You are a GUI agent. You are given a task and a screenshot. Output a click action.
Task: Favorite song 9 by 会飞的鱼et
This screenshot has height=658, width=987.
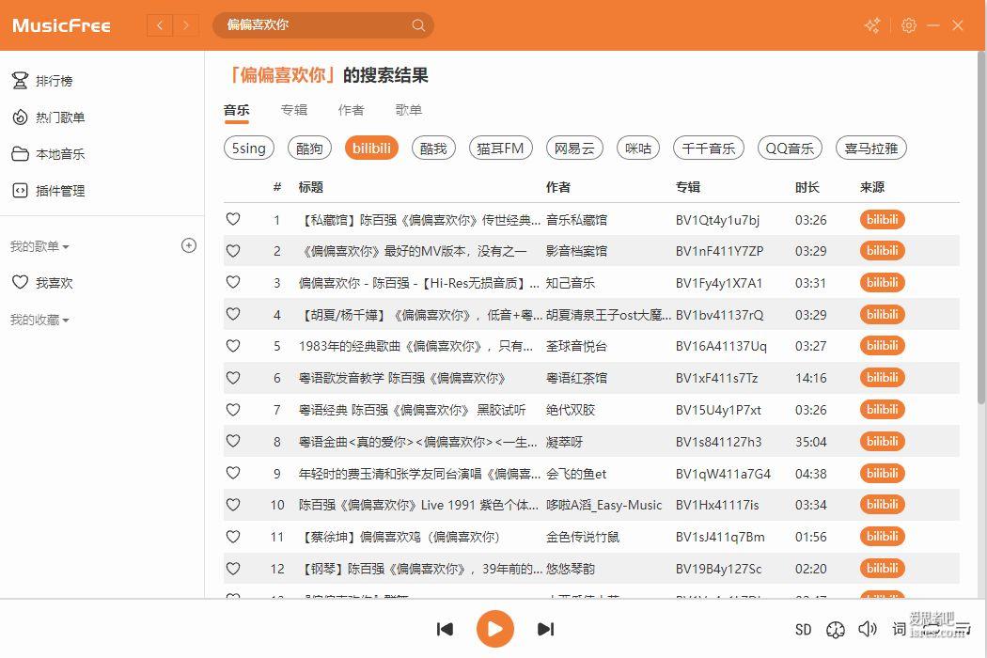233,473
